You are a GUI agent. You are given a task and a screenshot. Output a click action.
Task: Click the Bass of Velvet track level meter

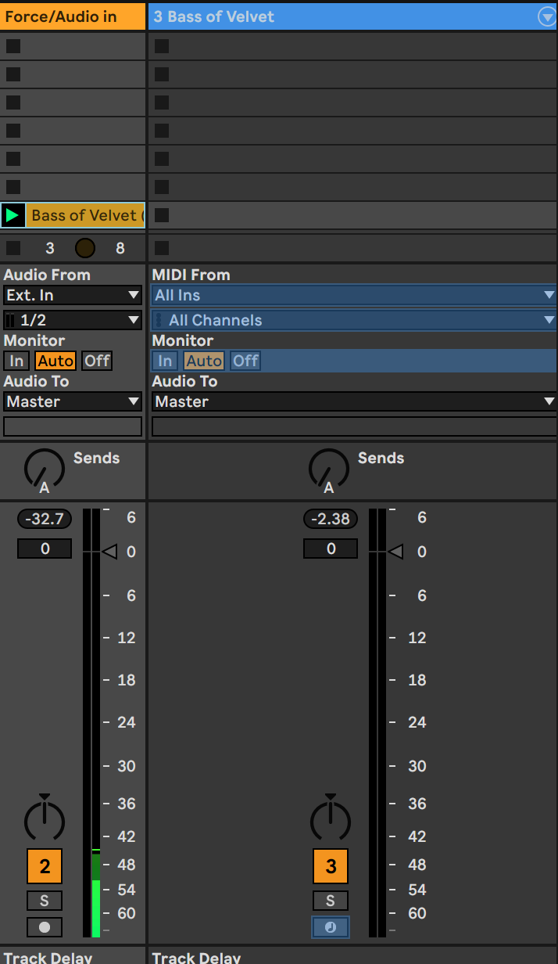pos(377,723)
